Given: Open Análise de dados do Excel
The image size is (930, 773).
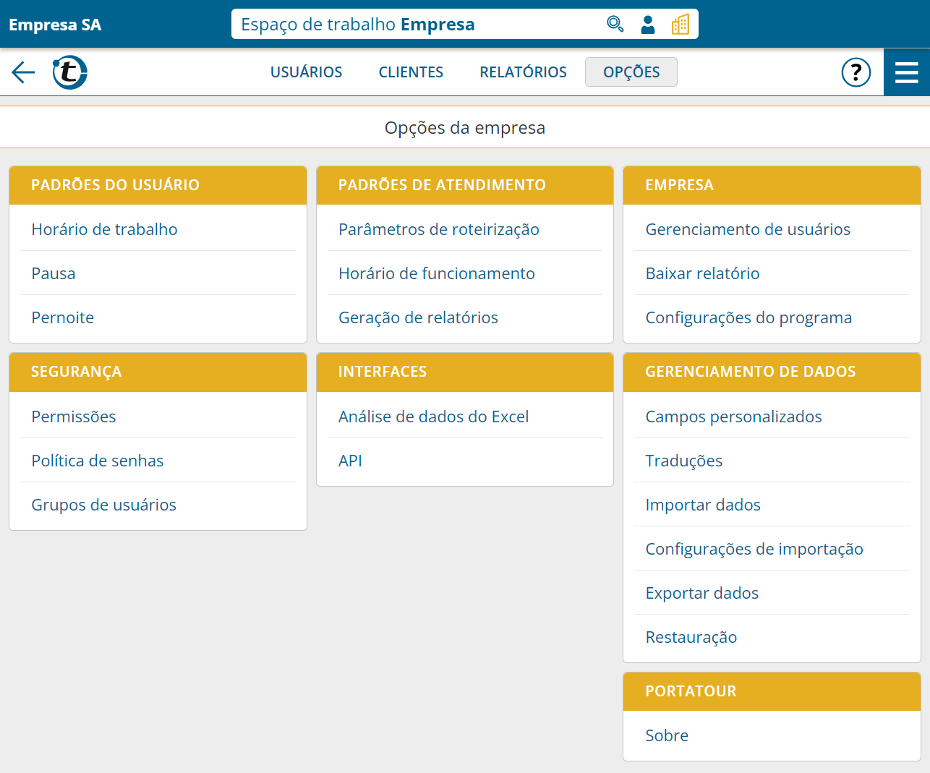Looking at the screenshot, I should point(465,417).
